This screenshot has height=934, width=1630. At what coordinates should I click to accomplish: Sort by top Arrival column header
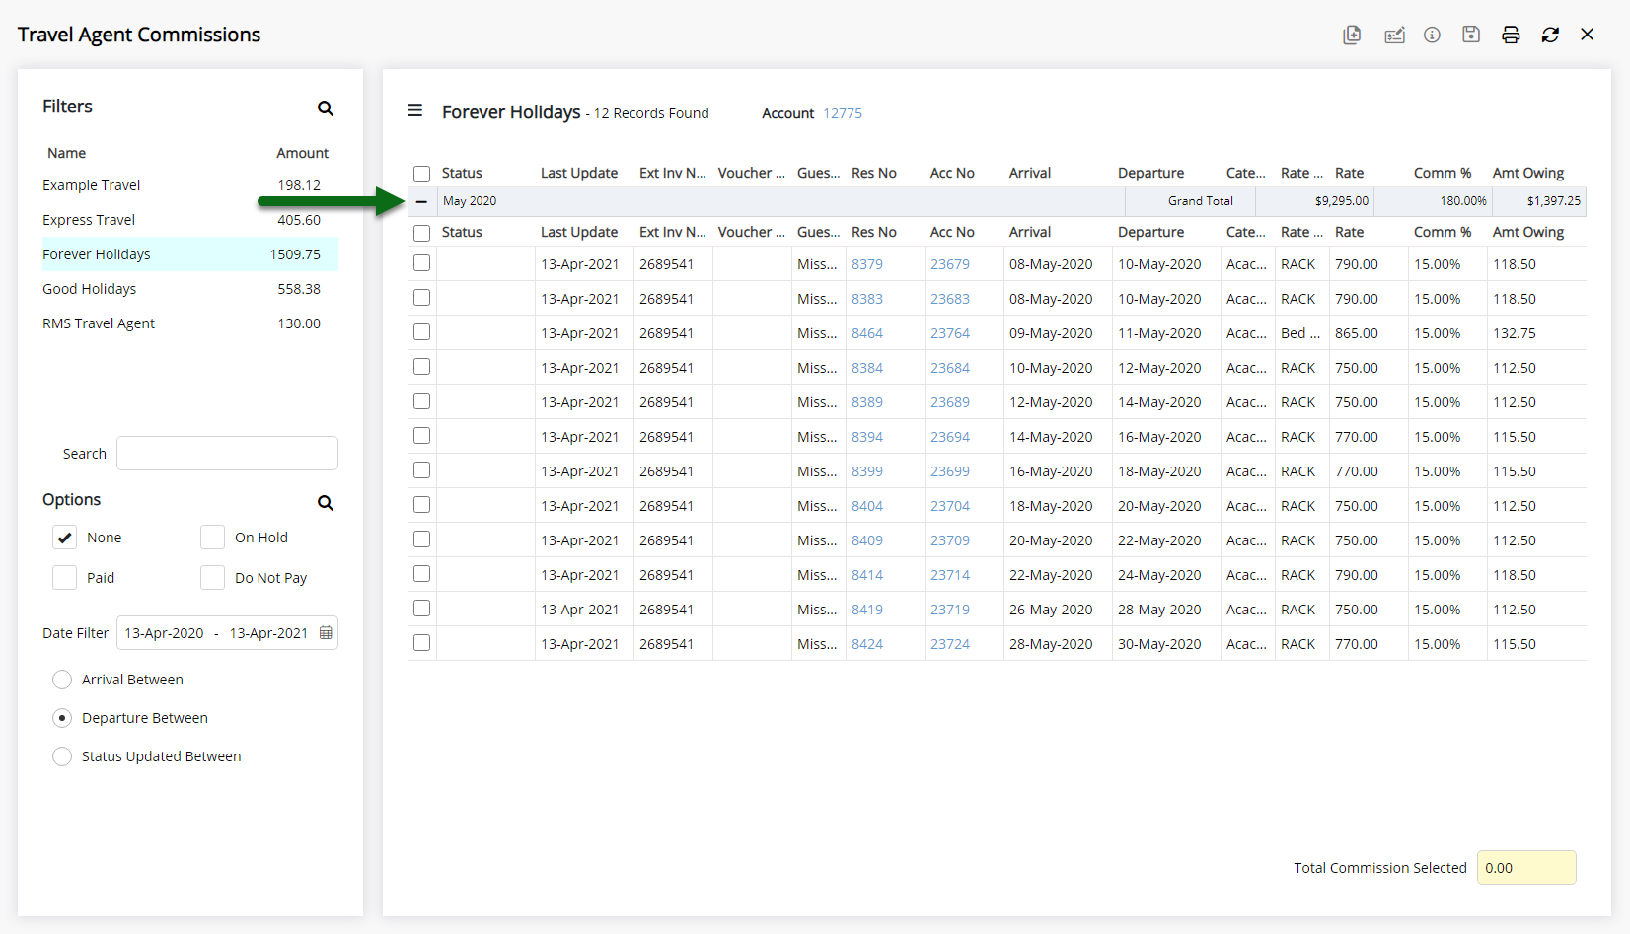(x=1030, y=173)
